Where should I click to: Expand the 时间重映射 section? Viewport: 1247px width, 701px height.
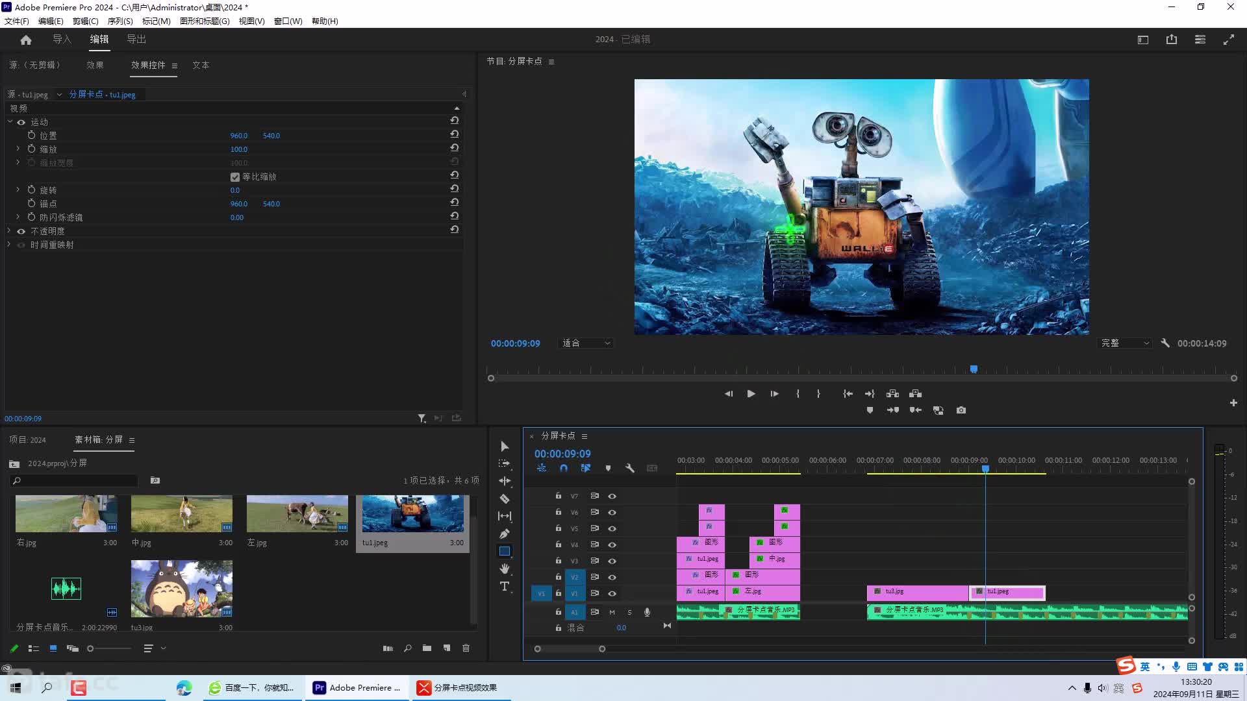(9, 244)
